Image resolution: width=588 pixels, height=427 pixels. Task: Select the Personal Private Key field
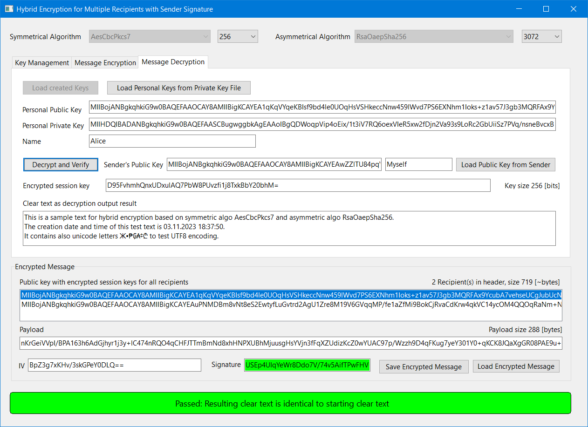tap(322, 124)
